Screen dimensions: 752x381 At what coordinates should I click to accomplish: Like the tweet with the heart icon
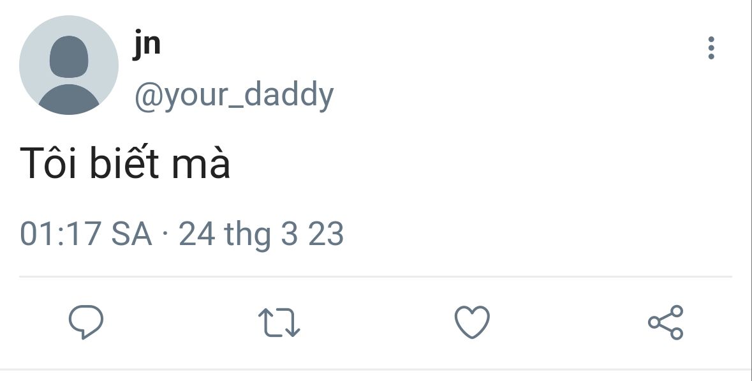tap(472, 322)
